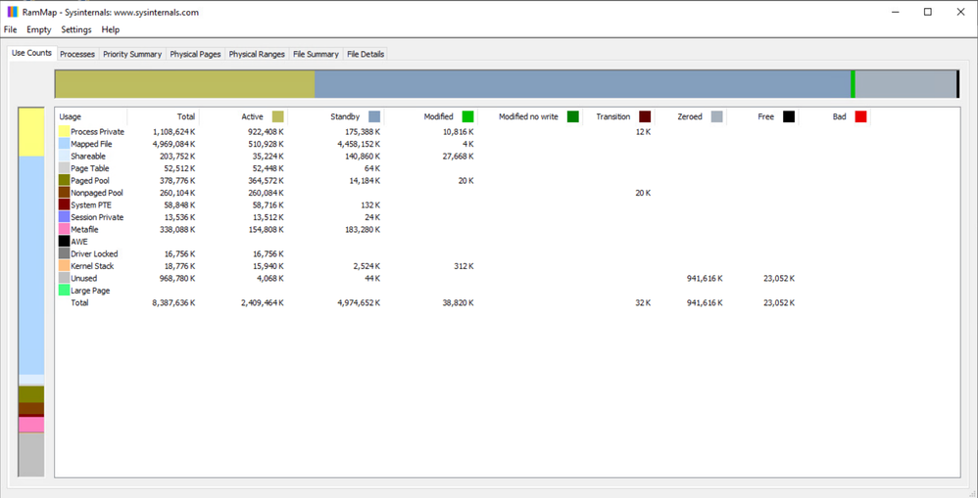
Task: Click the Page Table row color swatch
Action: click(65, 168)
